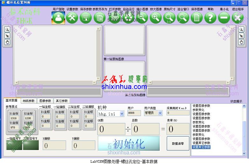Toggle the 二站信号 signal indicator
Image resolution: width=249 pixels, height=164 pixels.
tap(31, 145)
